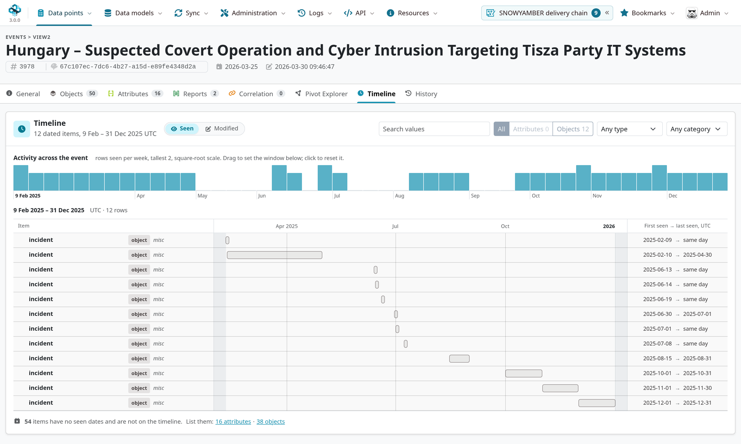Click the calendar icon beside 54 items notice
This screenshot has width=741, height=444.
click(x=17, y=421)
